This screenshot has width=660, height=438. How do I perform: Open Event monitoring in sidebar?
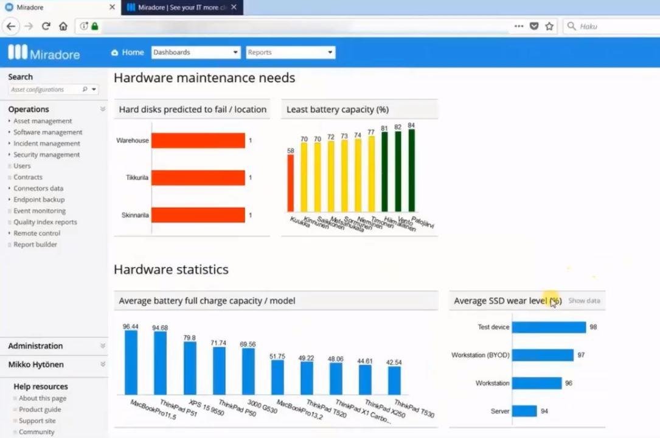coord(40,211)
